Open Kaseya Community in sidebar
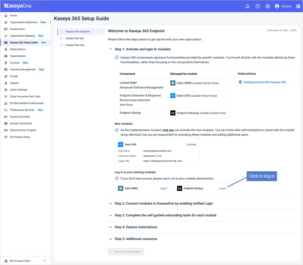Image resolution: width=303 pixels, height=265 pixels. click(x=25, y=124)
